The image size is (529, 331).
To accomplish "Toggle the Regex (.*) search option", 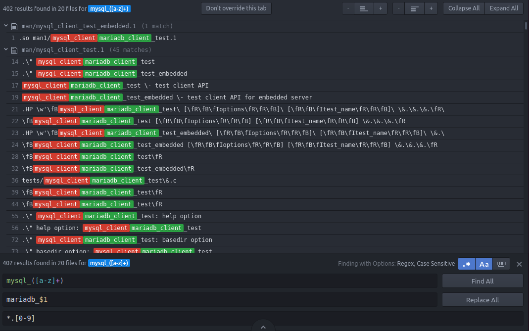I will [466, 264].
